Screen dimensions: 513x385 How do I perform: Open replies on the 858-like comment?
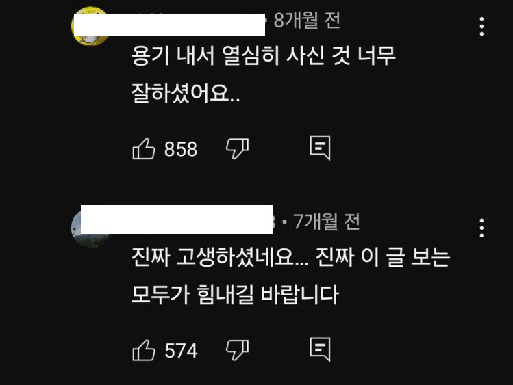[x=320, y=148]
